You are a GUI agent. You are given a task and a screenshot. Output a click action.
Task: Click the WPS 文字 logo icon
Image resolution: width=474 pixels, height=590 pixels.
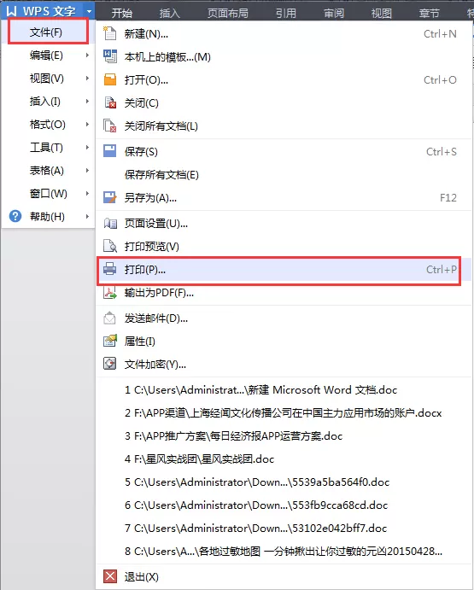point(12,11)
